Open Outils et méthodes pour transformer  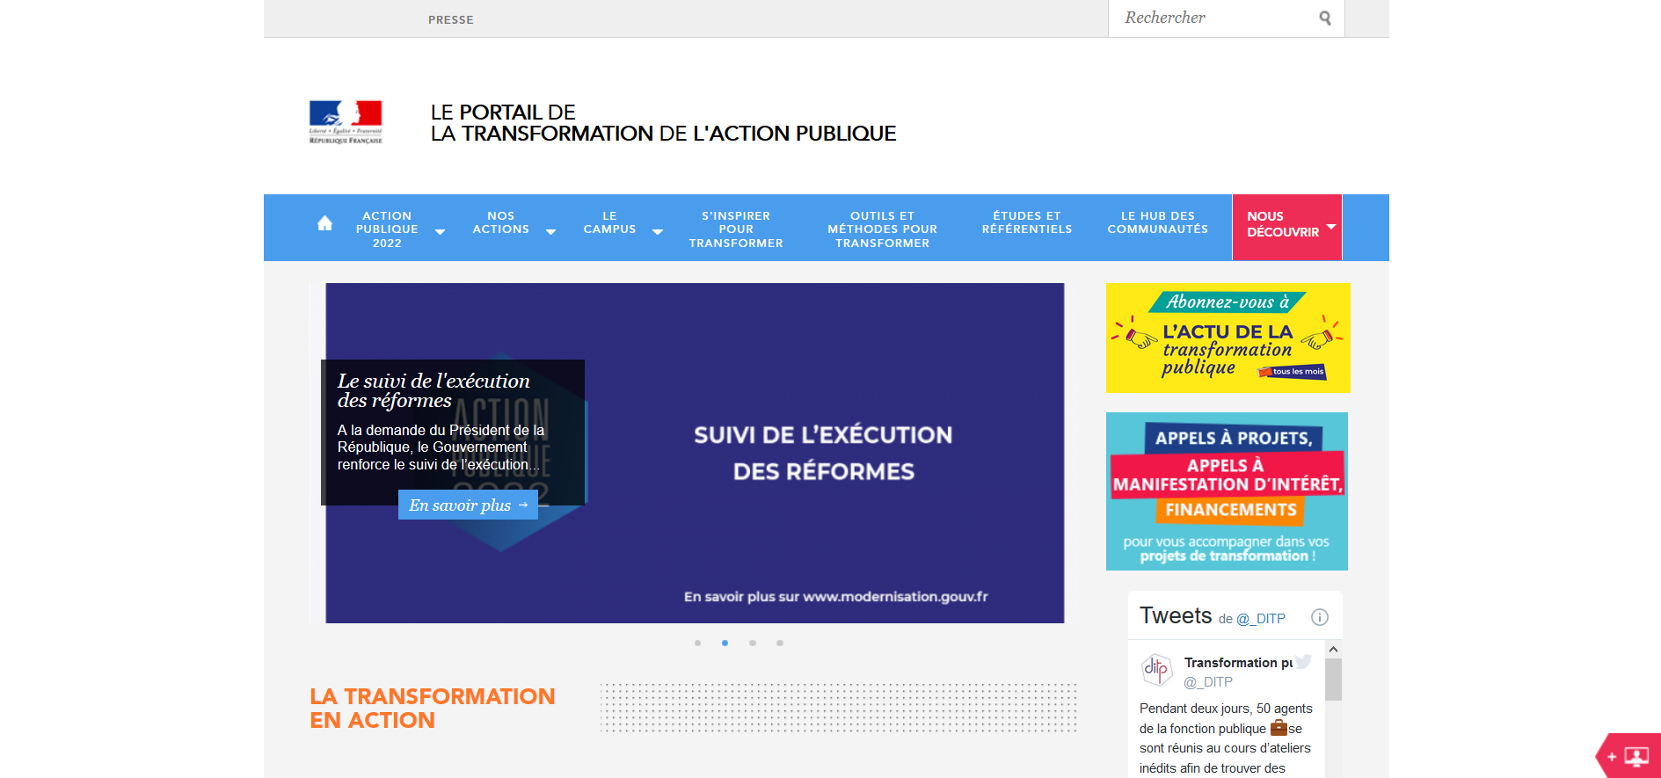[882, 229]
